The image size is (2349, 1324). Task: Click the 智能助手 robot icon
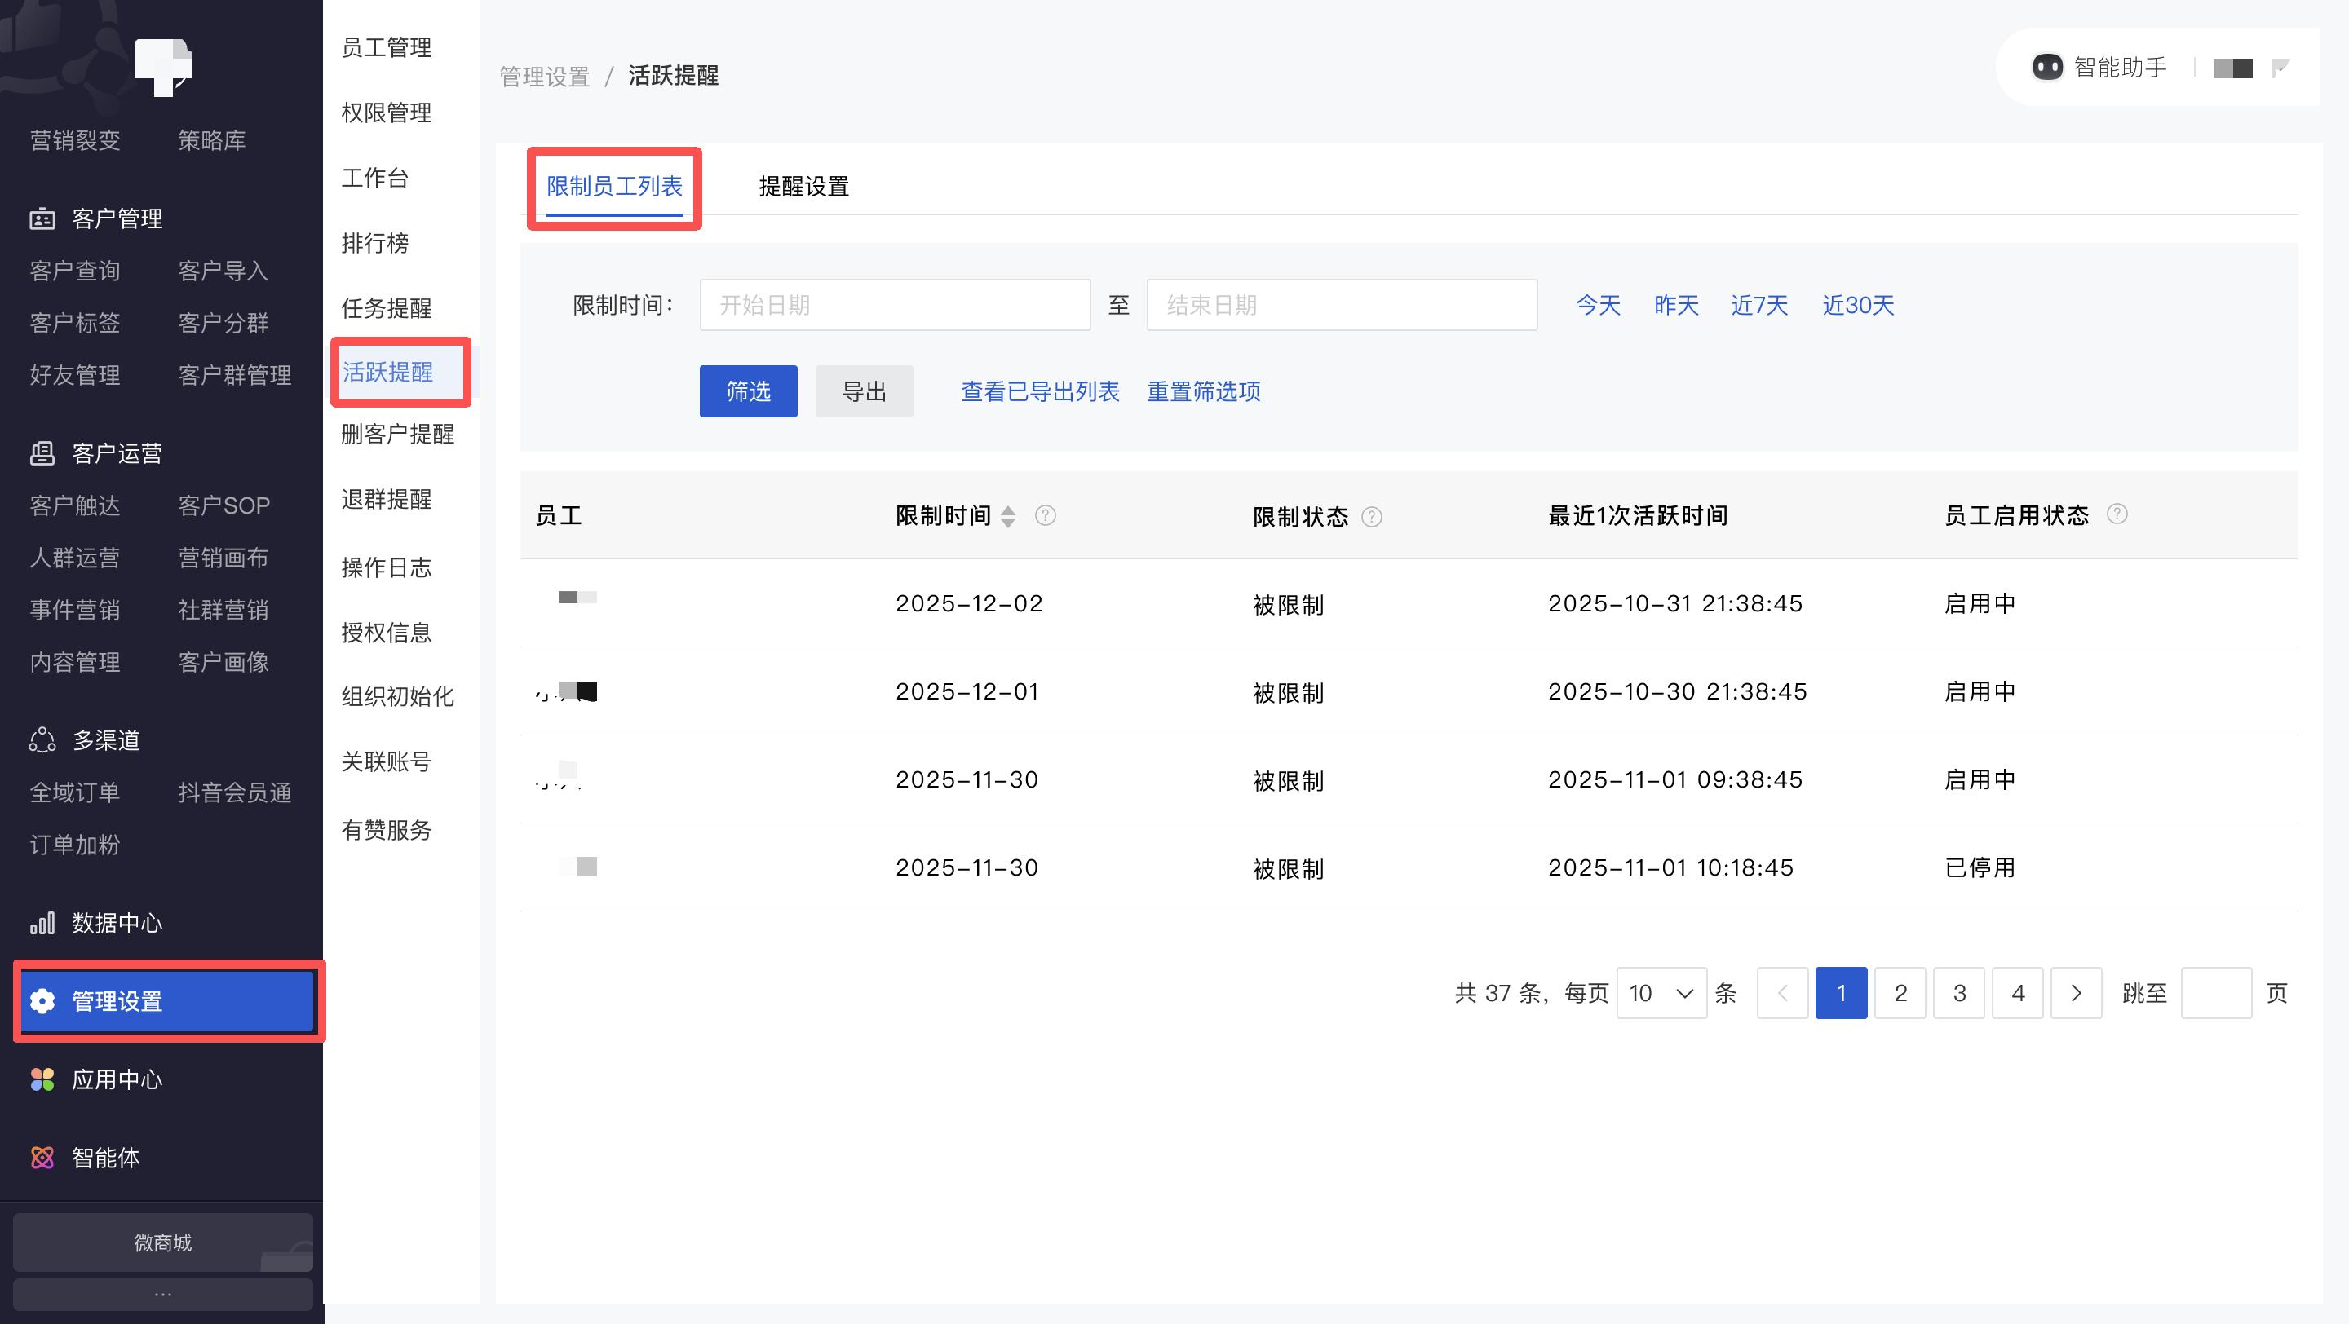2047,68
